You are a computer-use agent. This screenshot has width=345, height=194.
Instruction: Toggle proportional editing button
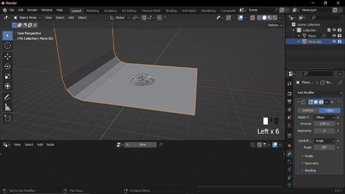160,18
